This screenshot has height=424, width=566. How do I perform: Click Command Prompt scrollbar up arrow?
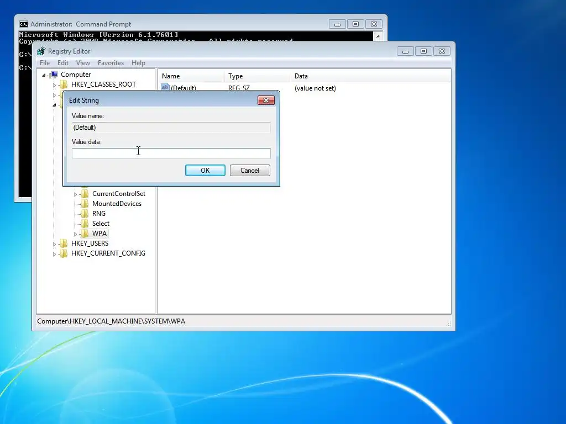(x=378, y=36)
